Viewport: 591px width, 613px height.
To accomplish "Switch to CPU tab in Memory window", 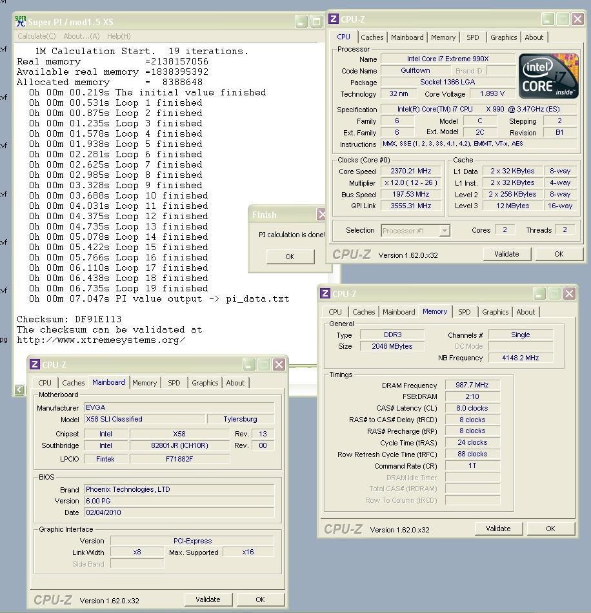I will point(335,312).
